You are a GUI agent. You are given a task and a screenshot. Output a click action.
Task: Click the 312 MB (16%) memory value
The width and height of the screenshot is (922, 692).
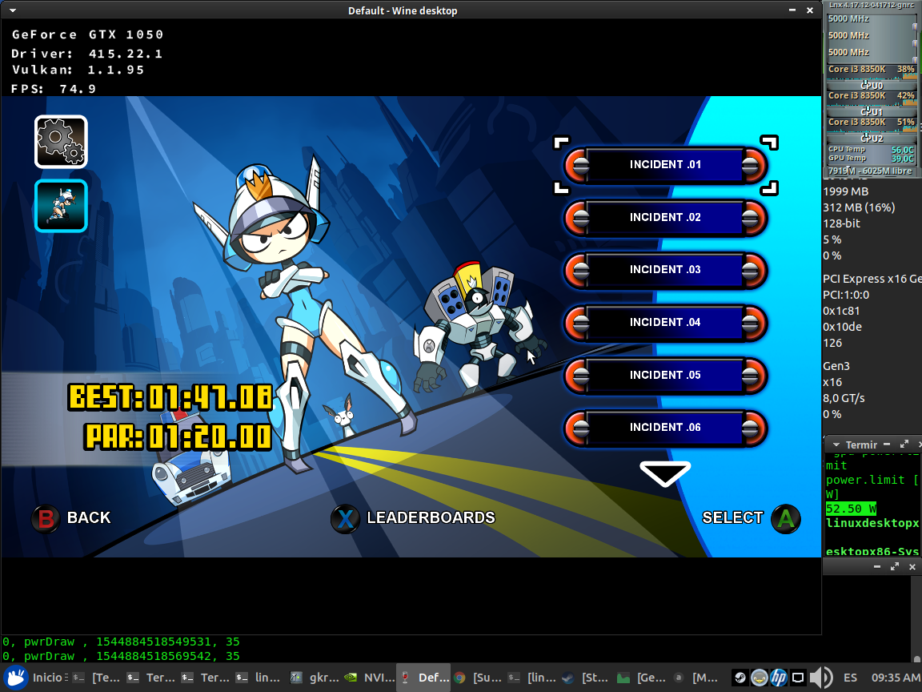coord(859,207)
